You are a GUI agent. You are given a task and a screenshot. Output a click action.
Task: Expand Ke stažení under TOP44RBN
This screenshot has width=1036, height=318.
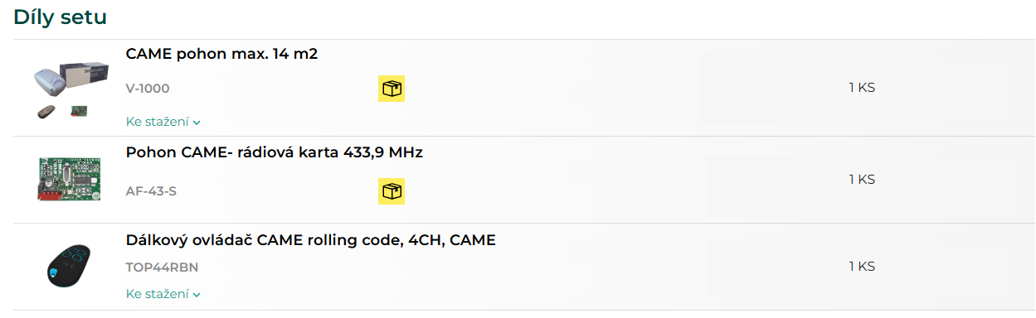click(163, 294)
